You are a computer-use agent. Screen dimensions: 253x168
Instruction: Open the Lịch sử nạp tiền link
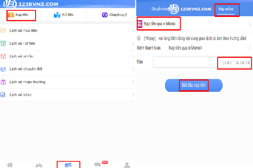point(23,31)
